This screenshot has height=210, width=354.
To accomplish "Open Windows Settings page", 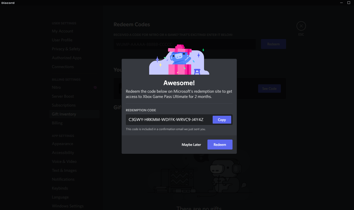I will 74,206.
